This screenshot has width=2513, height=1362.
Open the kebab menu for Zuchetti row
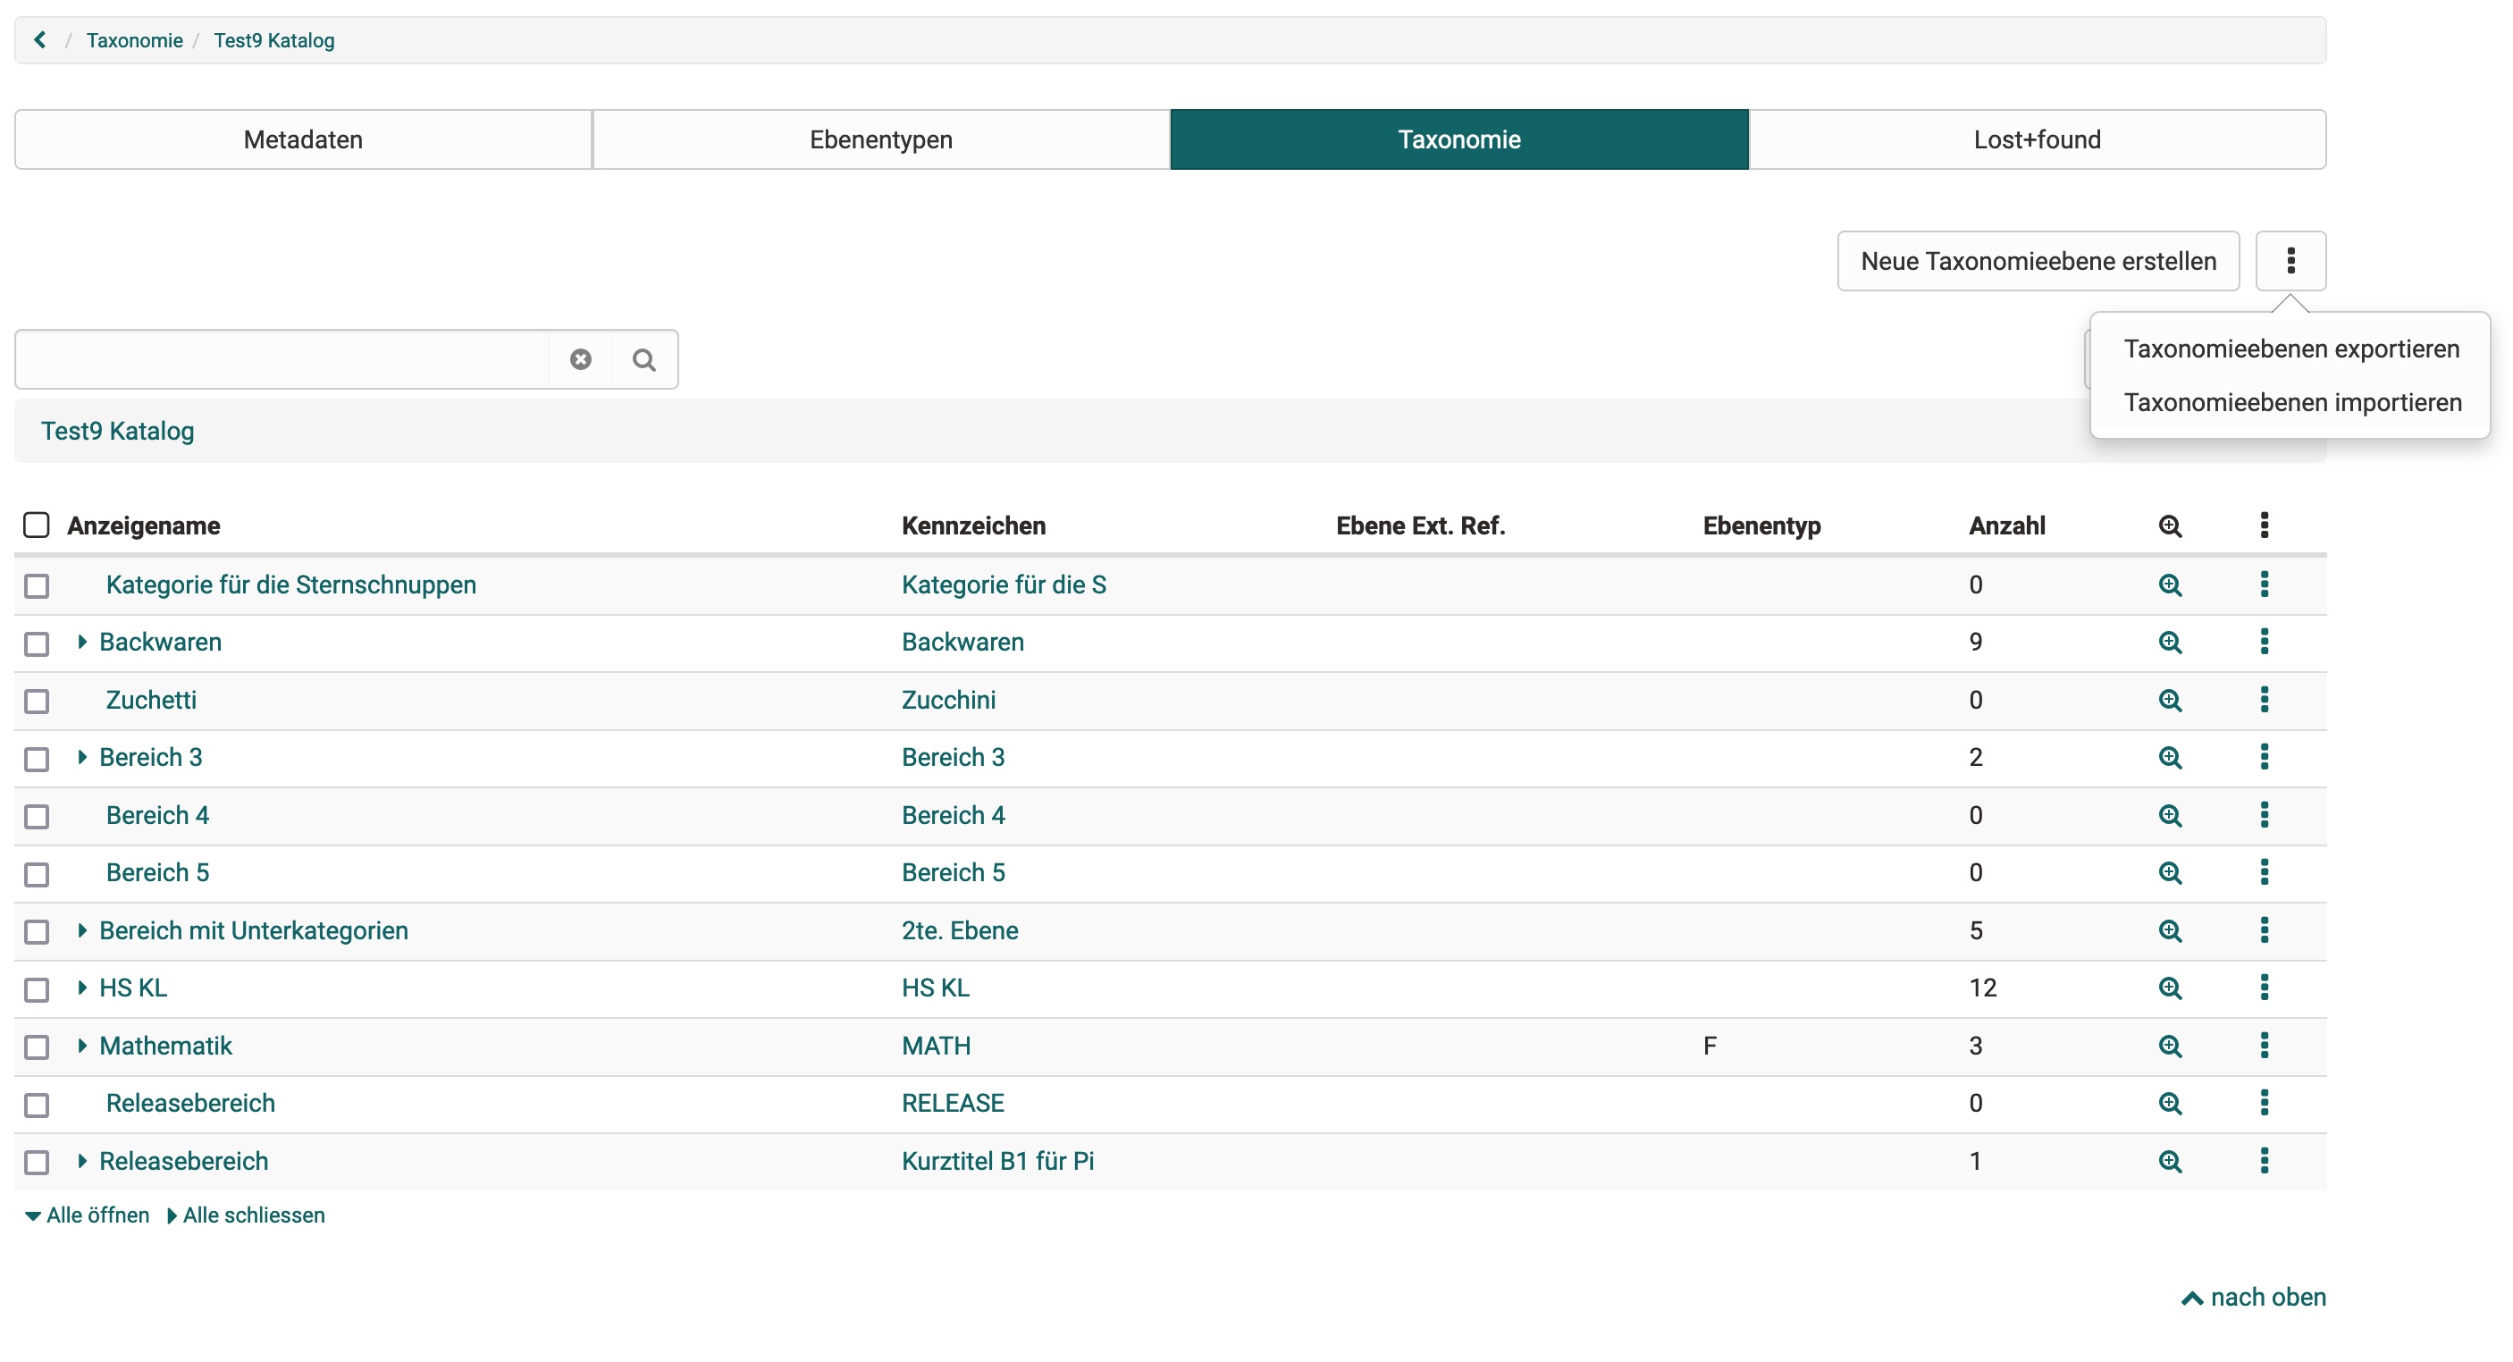[x=2264, y=700]
